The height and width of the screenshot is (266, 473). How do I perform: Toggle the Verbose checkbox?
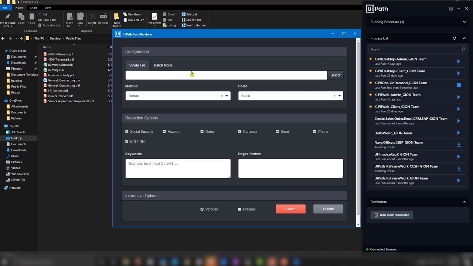(x=202, y=209)
